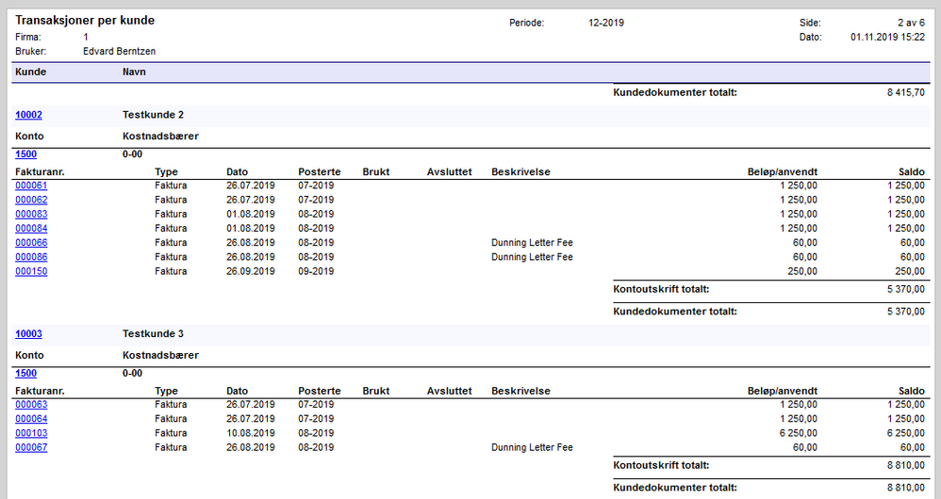
Task: Click the Kunde column header
Action: click(x=30, y=72)
